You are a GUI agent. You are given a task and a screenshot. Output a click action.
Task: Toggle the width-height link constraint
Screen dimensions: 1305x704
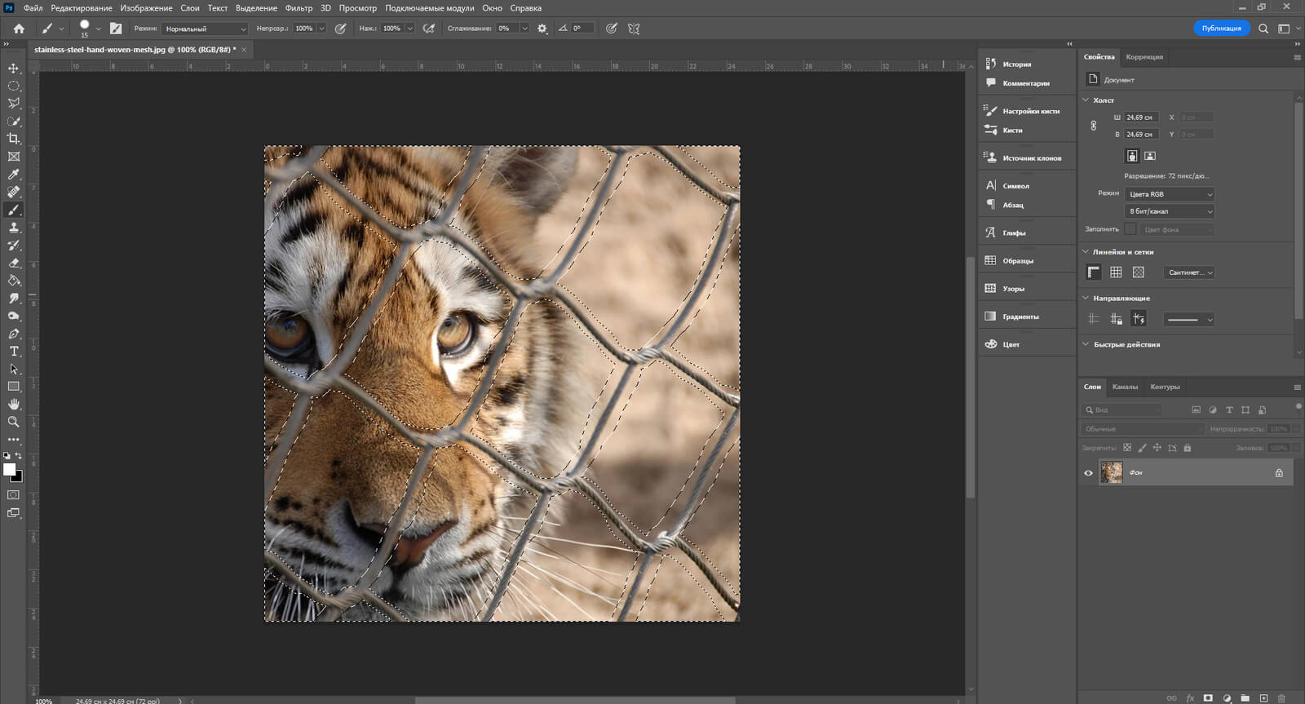(x=1094, y=126)
